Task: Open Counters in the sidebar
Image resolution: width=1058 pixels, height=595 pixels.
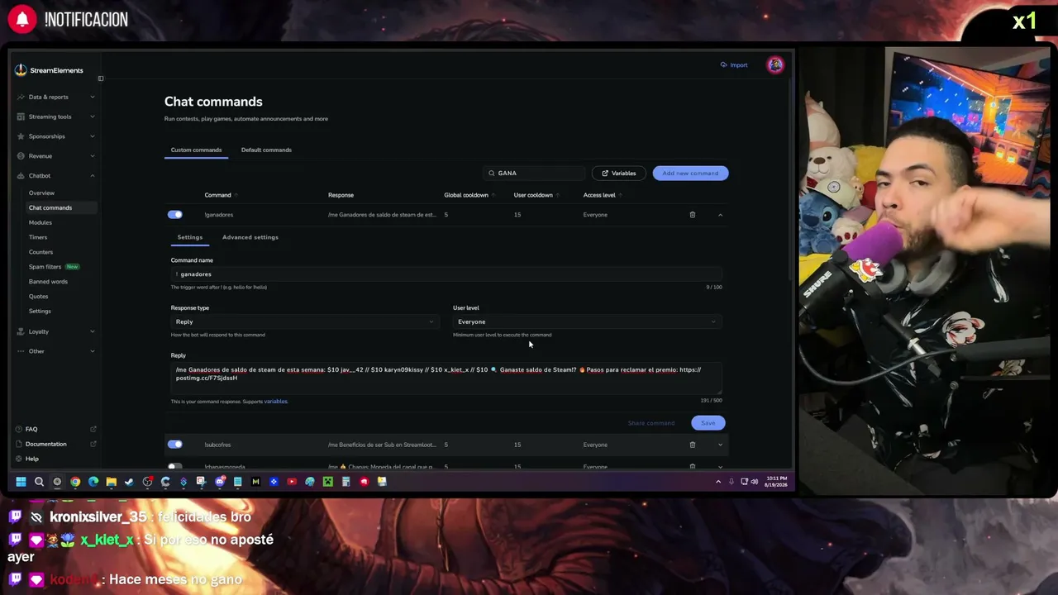Action: [x=41, y=252]
